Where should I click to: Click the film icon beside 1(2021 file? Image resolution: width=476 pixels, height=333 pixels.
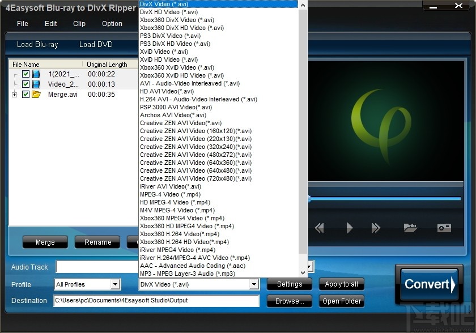point(35,73)
